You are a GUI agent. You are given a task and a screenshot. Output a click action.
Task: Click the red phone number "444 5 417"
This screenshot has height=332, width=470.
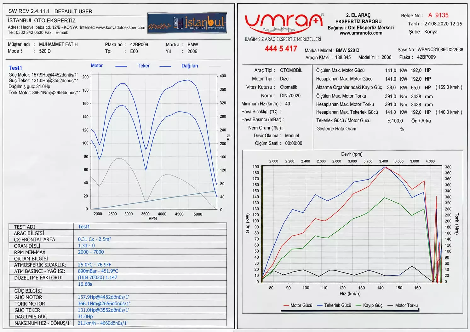(281, 49)
